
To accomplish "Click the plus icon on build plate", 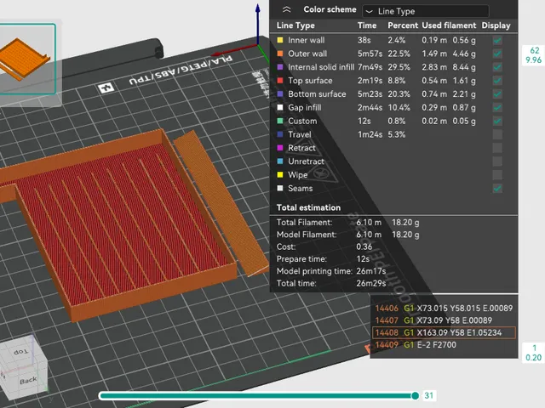I will tap(106, 88).
